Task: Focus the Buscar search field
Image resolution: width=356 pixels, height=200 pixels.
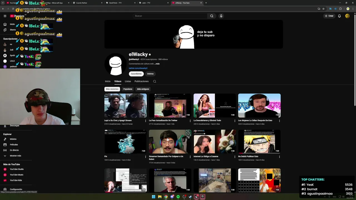Action: (170, 16)
